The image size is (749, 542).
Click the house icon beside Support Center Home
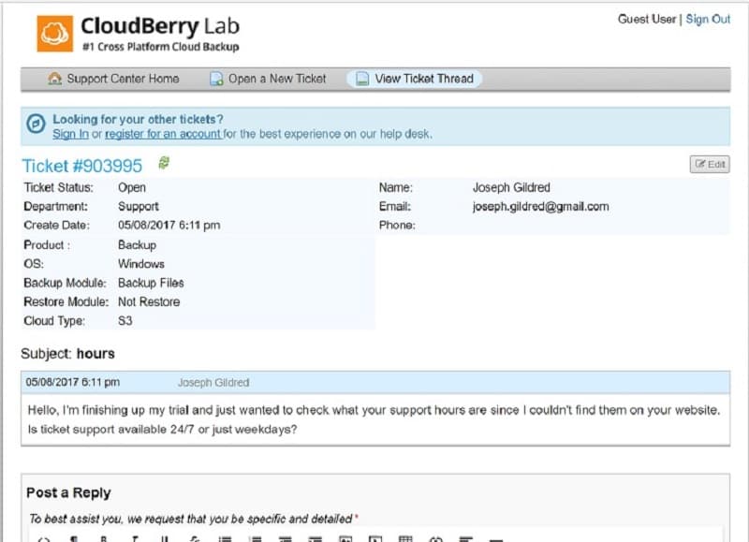[x=55, y=79]
